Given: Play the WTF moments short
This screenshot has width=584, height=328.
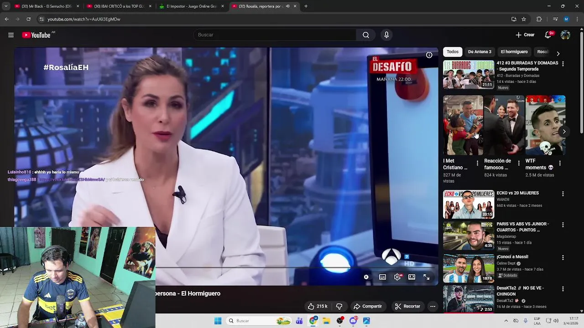Looking at the screenshot, I should point(545,125).
